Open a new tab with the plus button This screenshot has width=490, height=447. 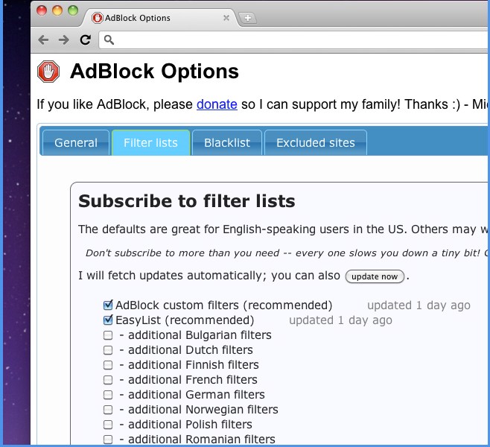[x=248, y=18]
